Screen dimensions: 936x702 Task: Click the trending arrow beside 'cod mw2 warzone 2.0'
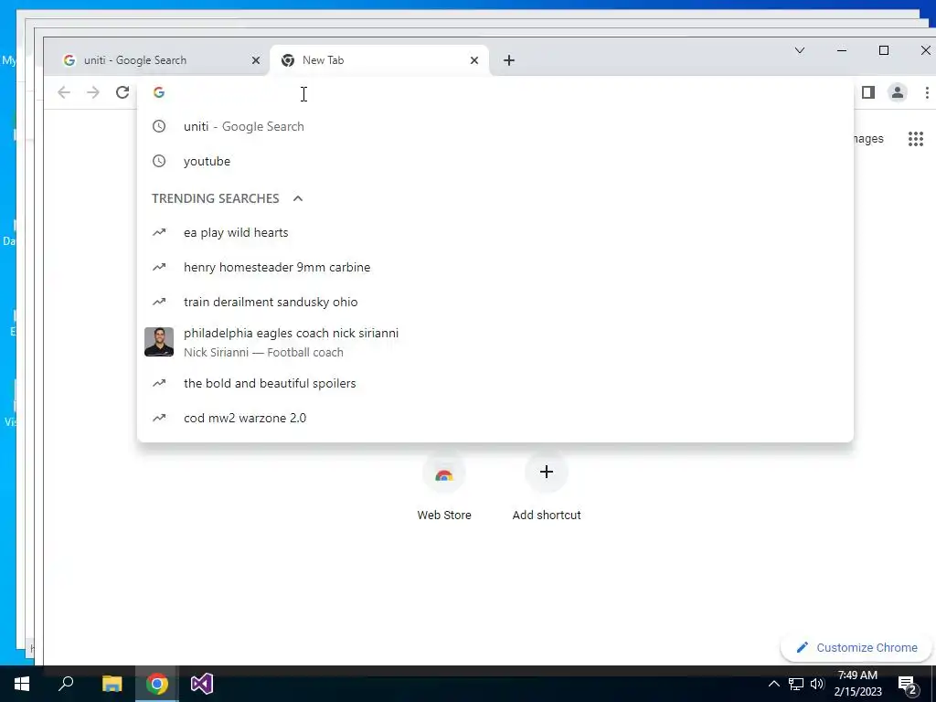(159, 418)
